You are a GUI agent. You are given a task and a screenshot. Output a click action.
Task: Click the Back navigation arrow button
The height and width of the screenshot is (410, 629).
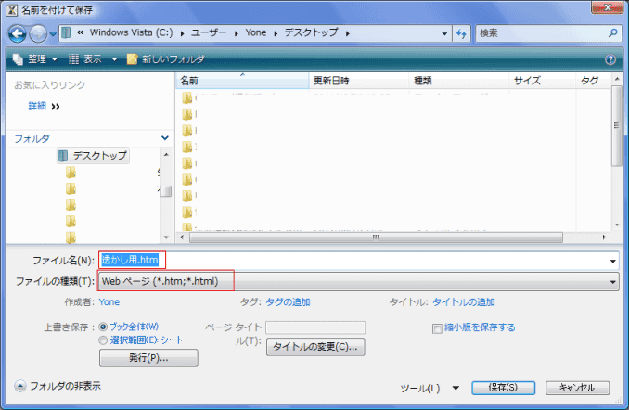click(x=18, y=33)
